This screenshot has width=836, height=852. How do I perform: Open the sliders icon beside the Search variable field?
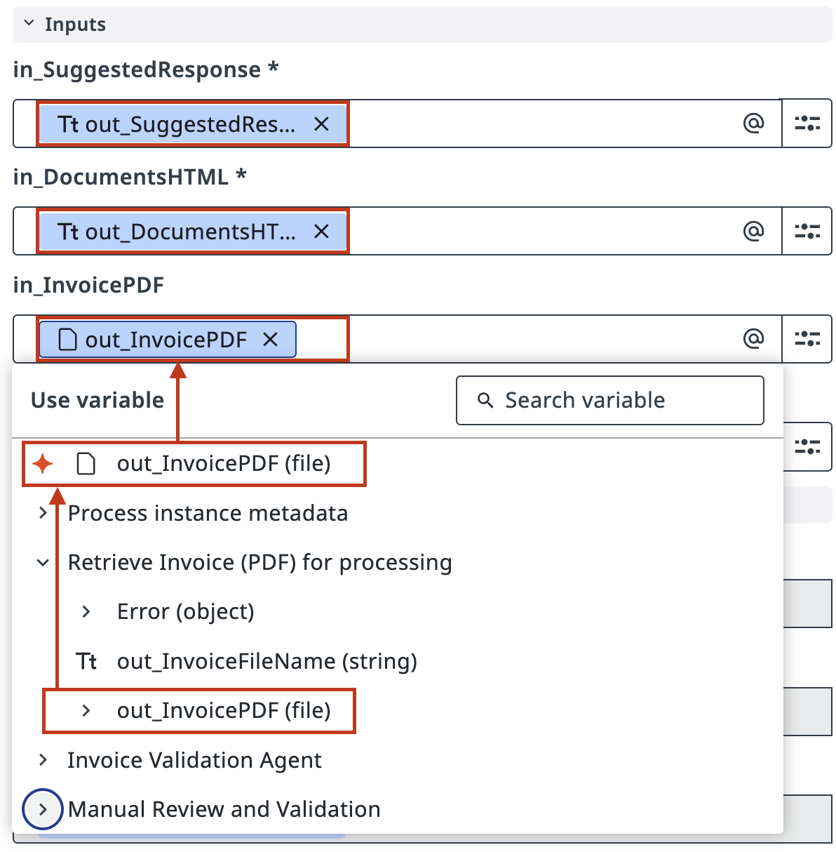coord(807,446)
